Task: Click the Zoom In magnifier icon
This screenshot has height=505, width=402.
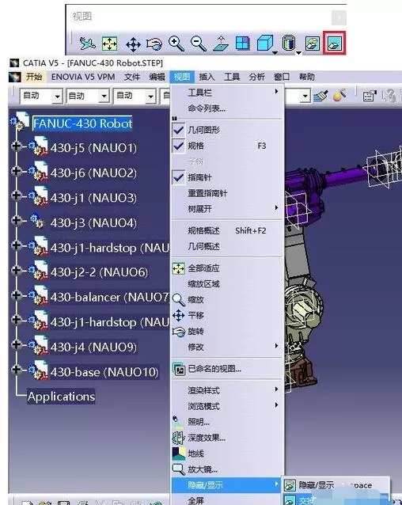Action: pyautogui.click(x=176, y=44)
